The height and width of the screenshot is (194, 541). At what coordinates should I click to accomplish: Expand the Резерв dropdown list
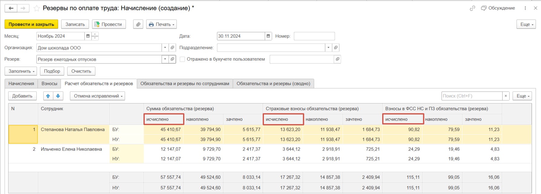pos(165,59)
